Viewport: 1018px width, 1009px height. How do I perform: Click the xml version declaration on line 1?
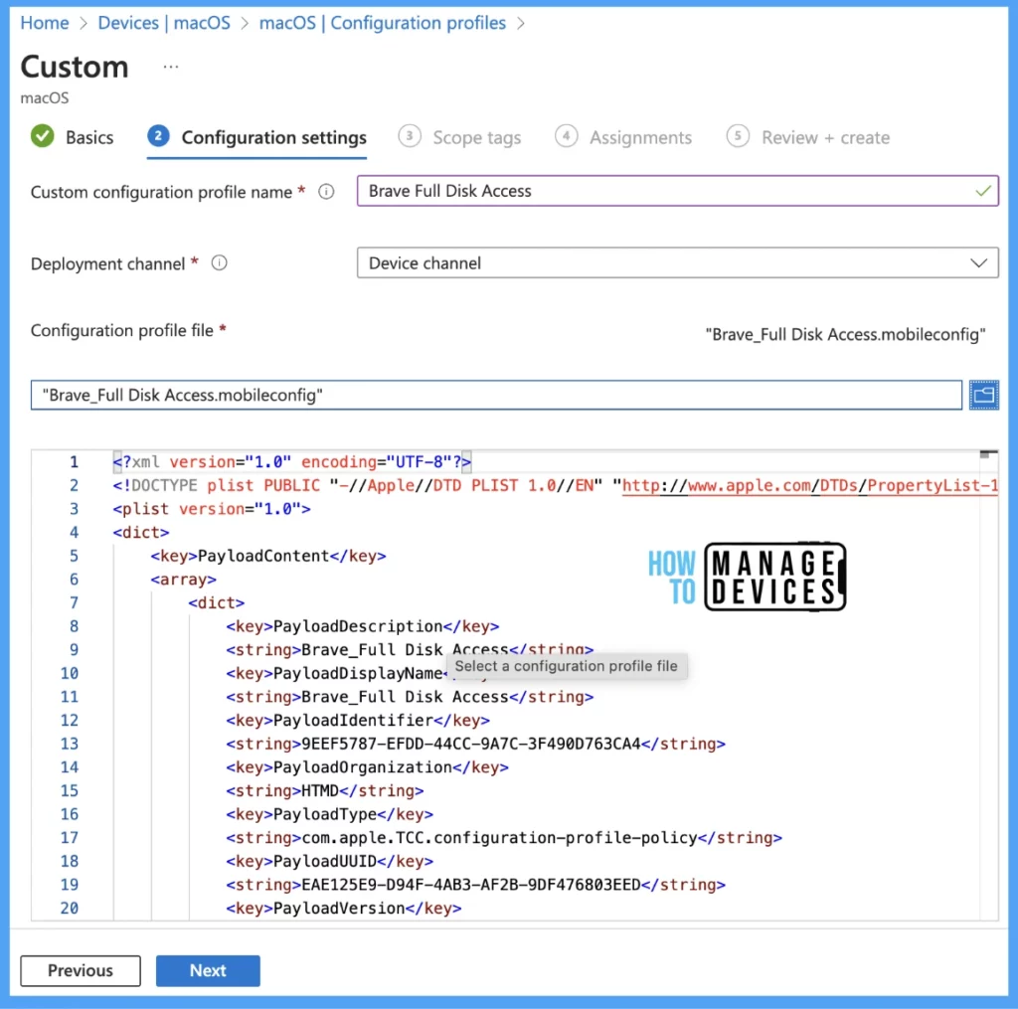[x=292, y=461]
